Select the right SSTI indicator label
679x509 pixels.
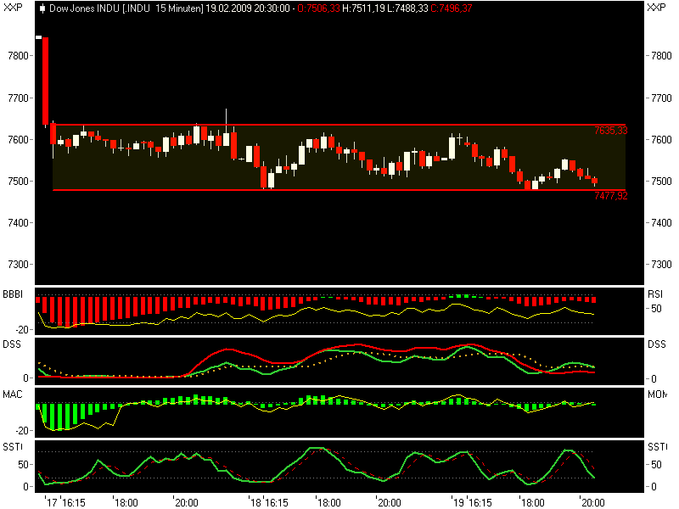coord(657,447)
